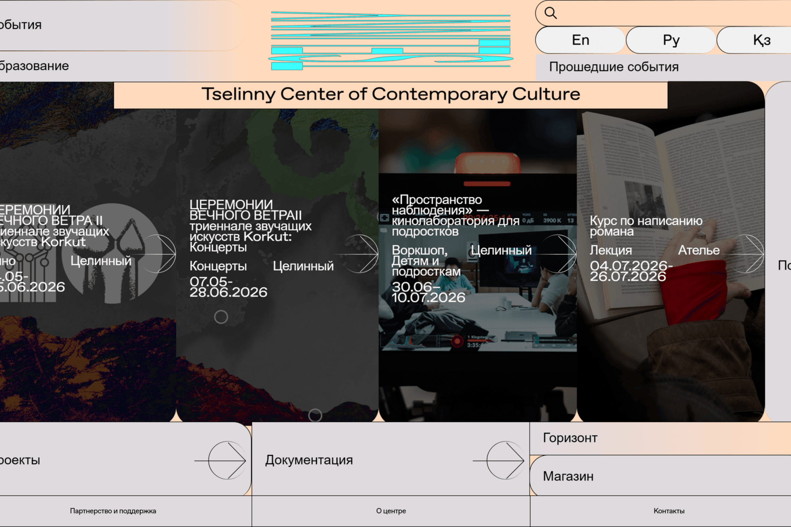Go to Партнерство и поддержка page
This screenshot has height=527, width=791.
113,511
